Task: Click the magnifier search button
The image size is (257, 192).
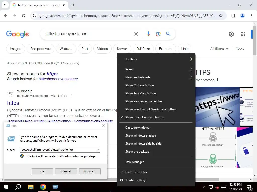Action: click(x=168, y=34)
